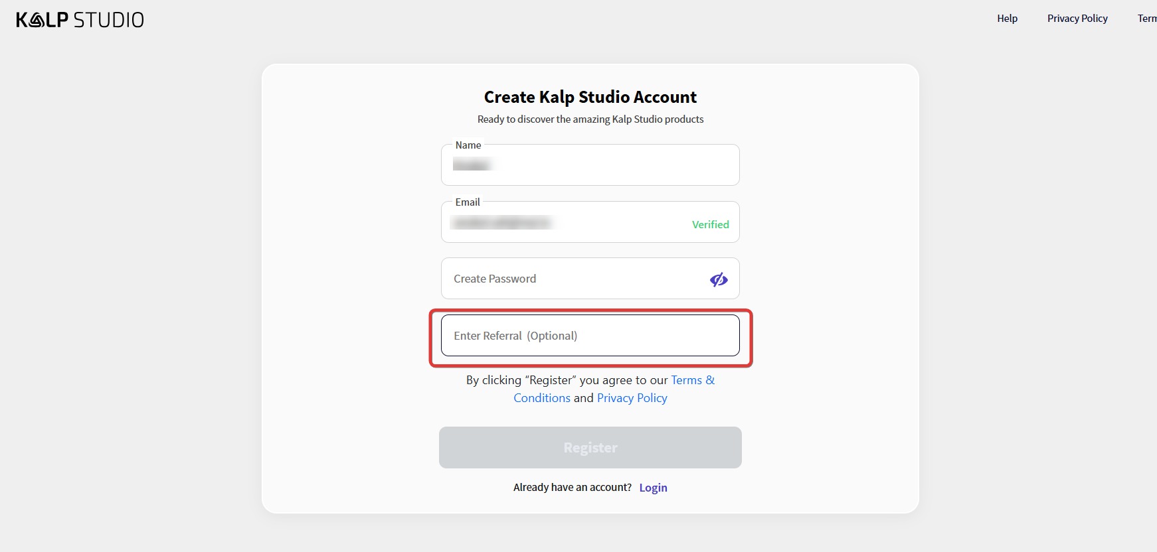Click the STUDIO word in the logo
The height and width of the screenshot is (552, 1157).
pyautogui.click(x=108, y=20)
